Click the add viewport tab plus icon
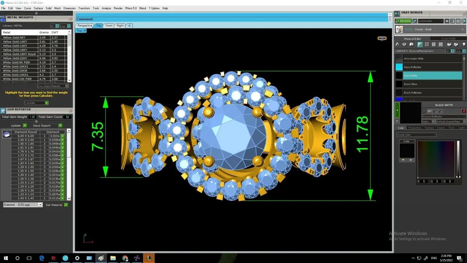 pyautogui.click(x=129, y=26)
